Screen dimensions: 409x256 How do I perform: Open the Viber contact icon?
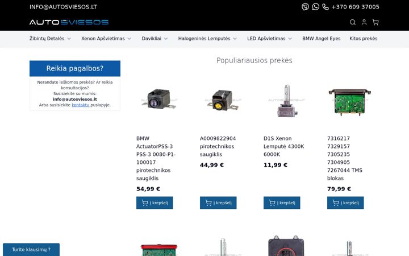305,7
